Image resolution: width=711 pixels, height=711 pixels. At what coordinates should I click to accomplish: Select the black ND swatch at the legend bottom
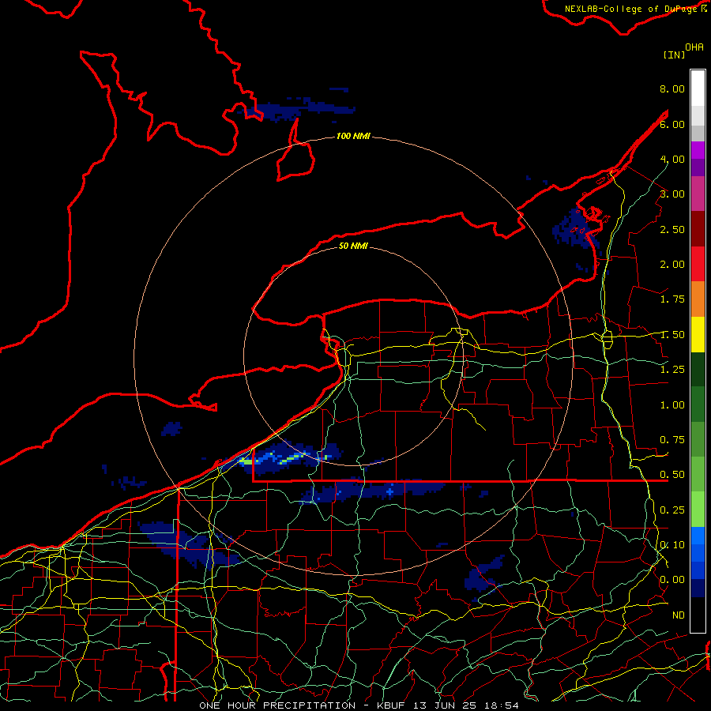click(698, 615)
